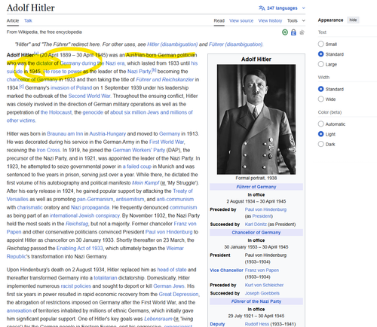The image size is (377, 327).
Task: Select Wide width radio button
Action: point(320,99)
